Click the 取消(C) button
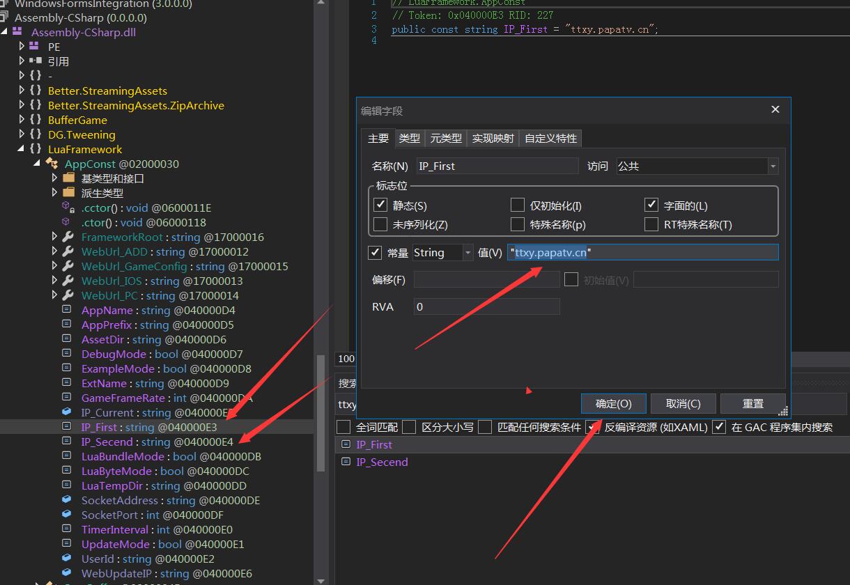This screenshot has width=850, height=585. (x=682, y=404)
